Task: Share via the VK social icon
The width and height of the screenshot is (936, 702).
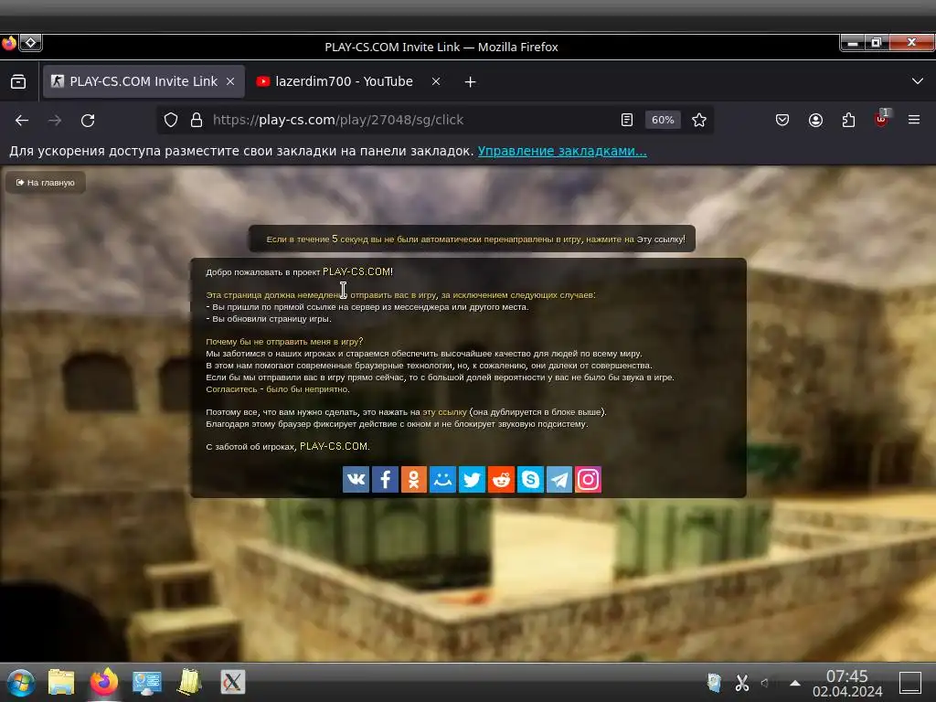Action: [x=356, y=479]
